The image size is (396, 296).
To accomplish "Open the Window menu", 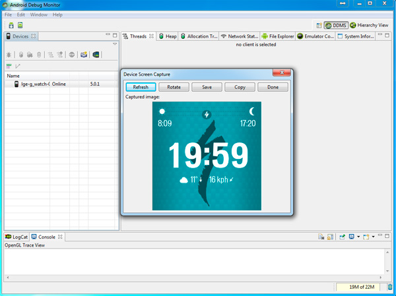I will point(38,15).
